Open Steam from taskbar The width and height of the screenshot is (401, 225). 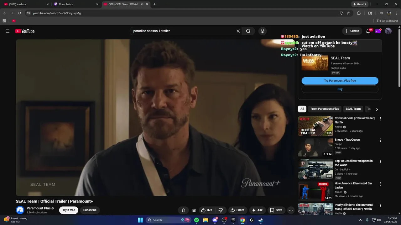260,220
